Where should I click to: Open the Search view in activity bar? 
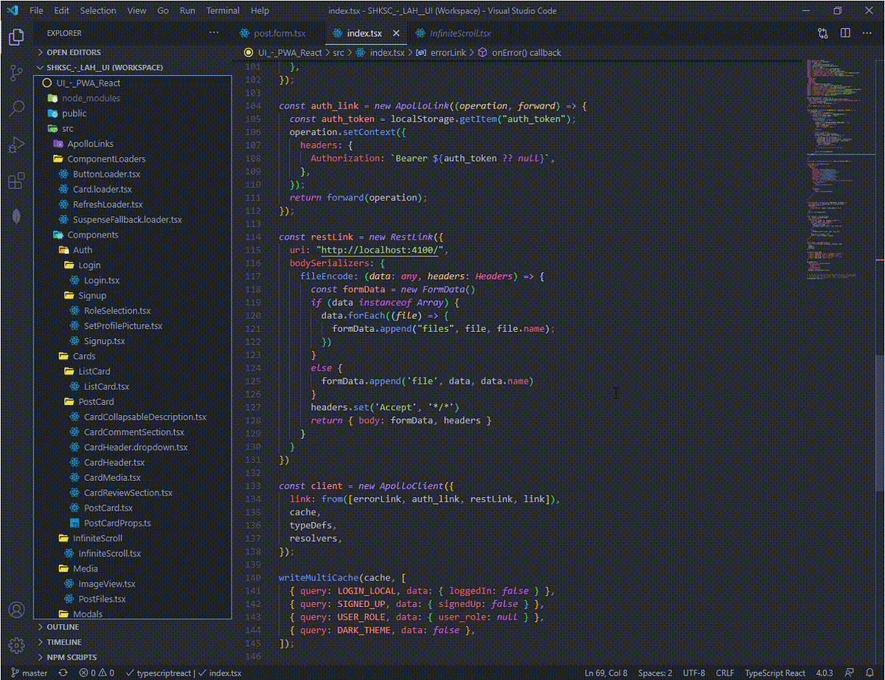coord(16,108)
